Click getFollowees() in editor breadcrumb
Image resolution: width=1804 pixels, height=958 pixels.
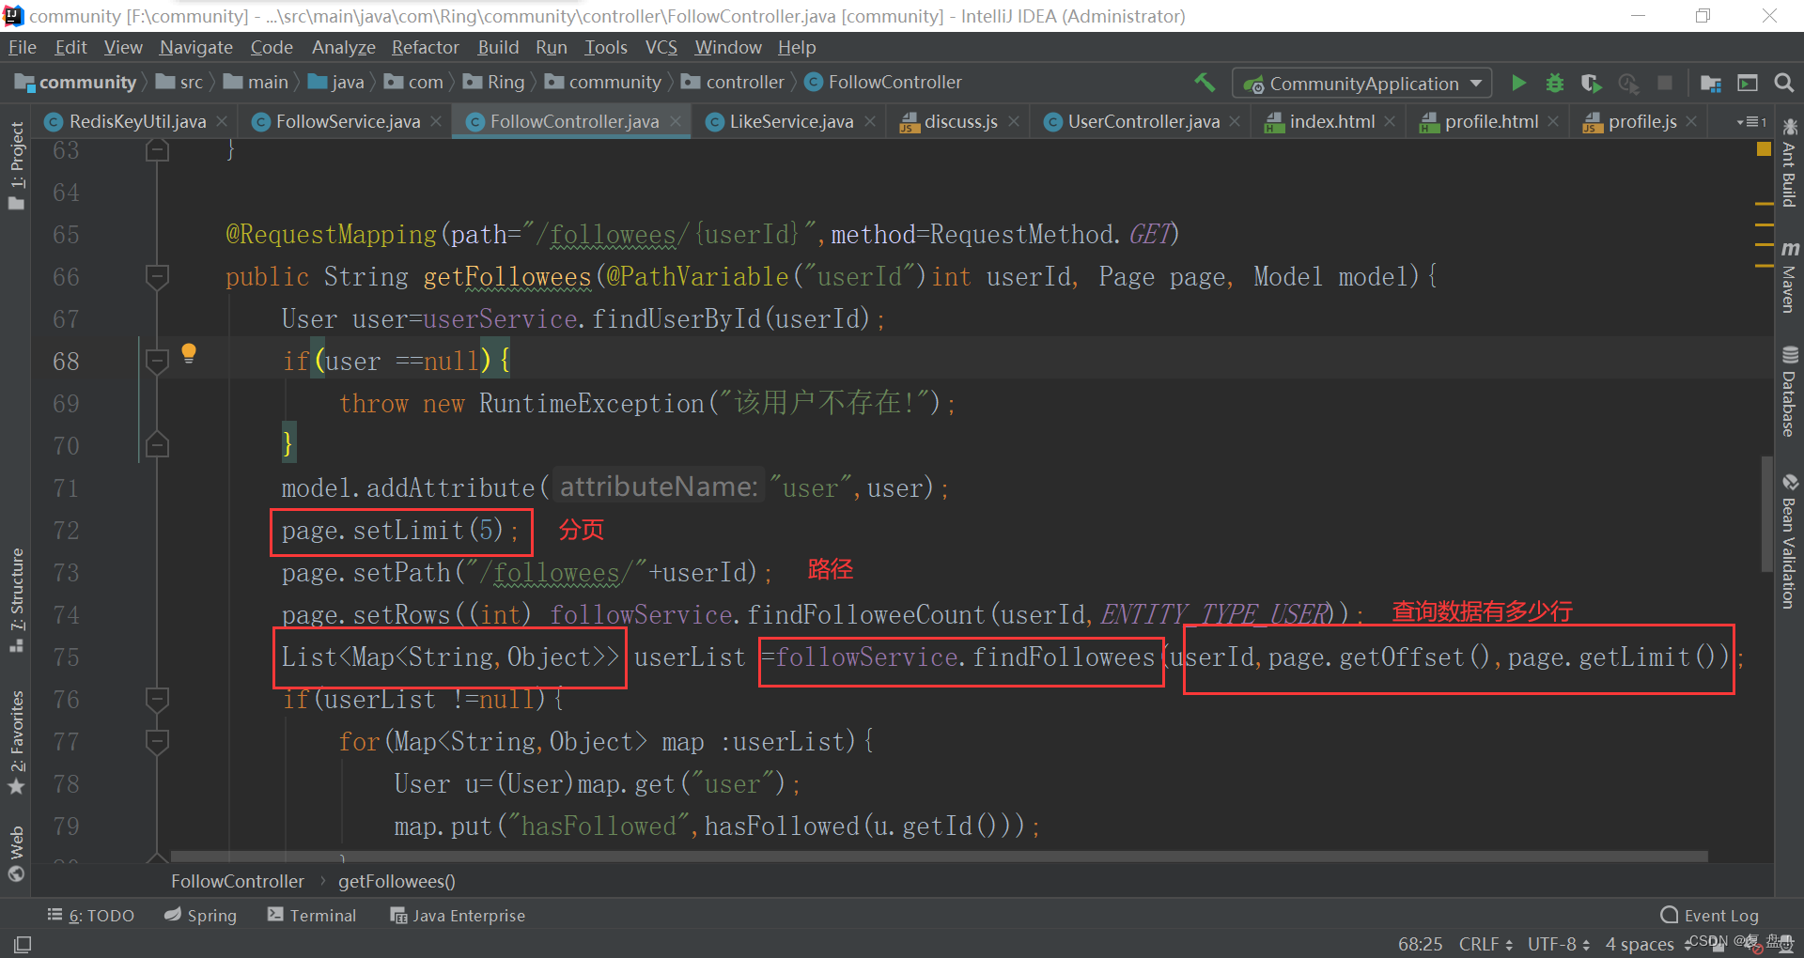[397, 881]
